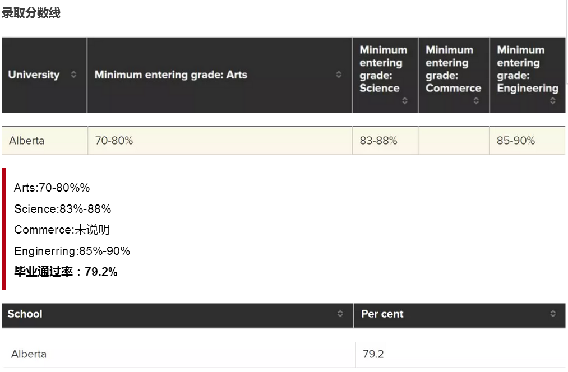The width and height of the screenshot is (568, 372).
Task: Click the sort arrows in Per cent header
Action: (x=553, y=314)
